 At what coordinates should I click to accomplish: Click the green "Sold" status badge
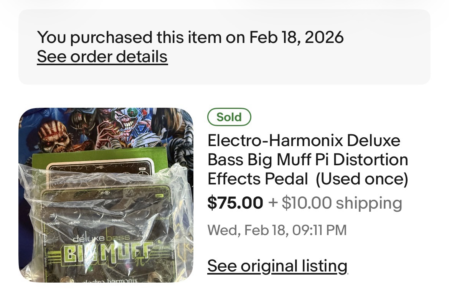[229, 117]
